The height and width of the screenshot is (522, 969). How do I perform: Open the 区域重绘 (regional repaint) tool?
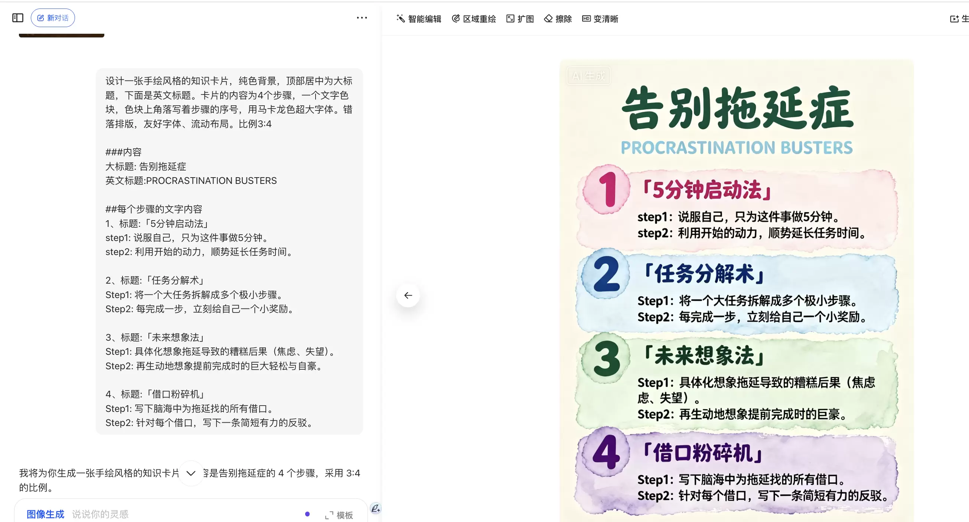(473, 19)
